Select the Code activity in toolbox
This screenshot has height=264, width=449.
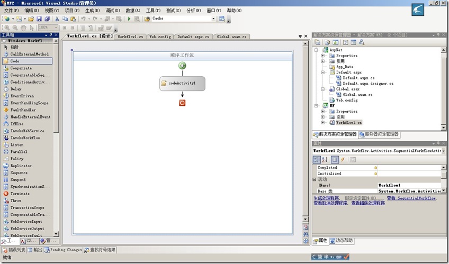tap(27, 61)
